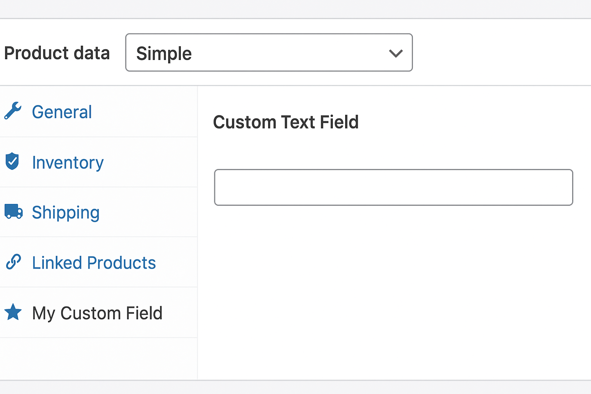Viewport: 591px width, 394px height.
Task: Click the chain link icon for Linked Products
Action: click(13, 262)
